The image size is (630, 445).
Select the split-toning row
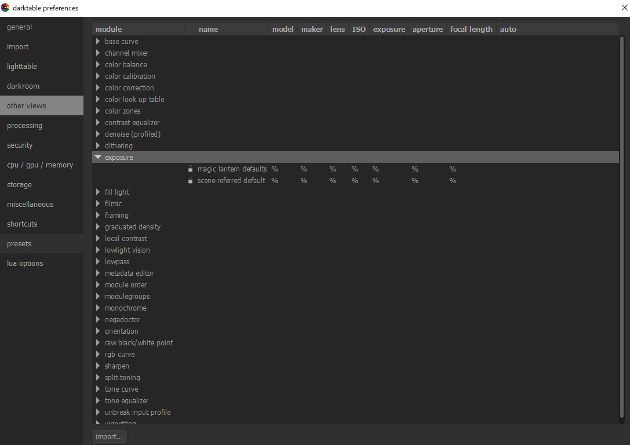click(356, 378)
